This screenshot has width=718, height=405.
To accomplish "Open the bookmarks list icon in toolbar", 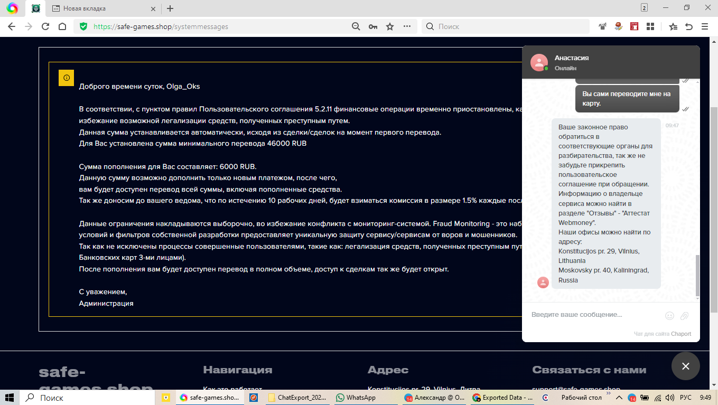I will [x=673, y=26].
